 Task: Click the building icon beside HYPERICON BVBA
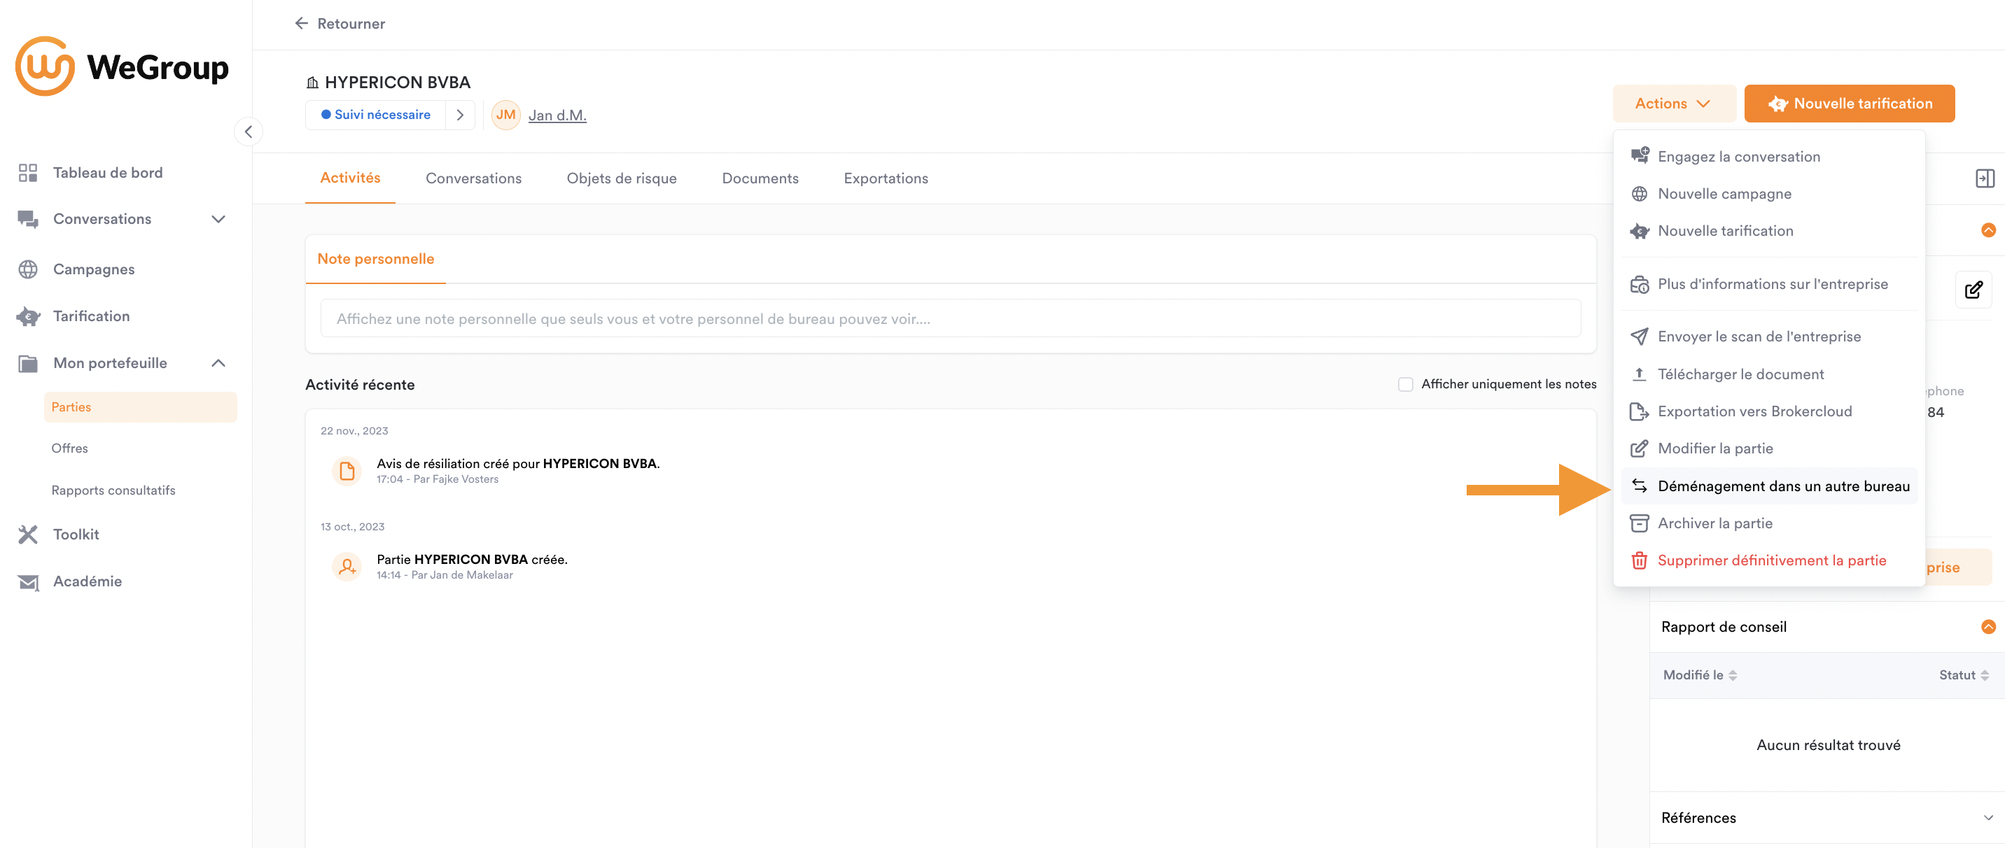(312, 83)
